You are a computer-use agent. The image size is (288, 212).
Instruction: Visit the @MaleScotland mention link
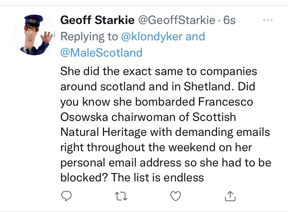tap(102, 52)
